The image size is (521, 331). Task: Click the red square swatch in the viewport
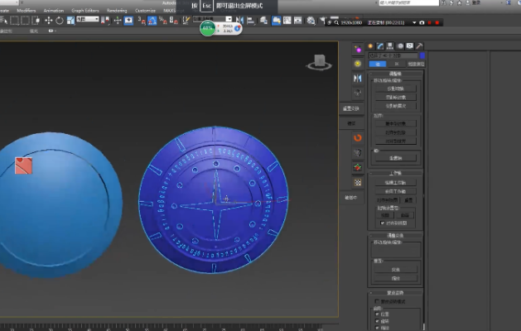pos(23,166)
